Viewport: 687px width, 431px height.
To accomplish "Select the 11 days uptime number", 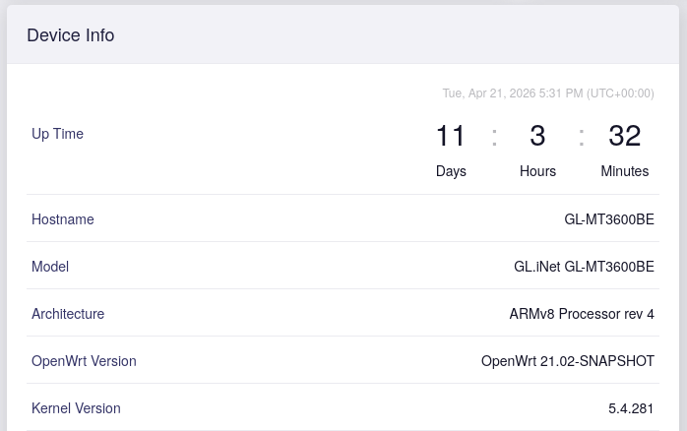I will coord(451,136).
